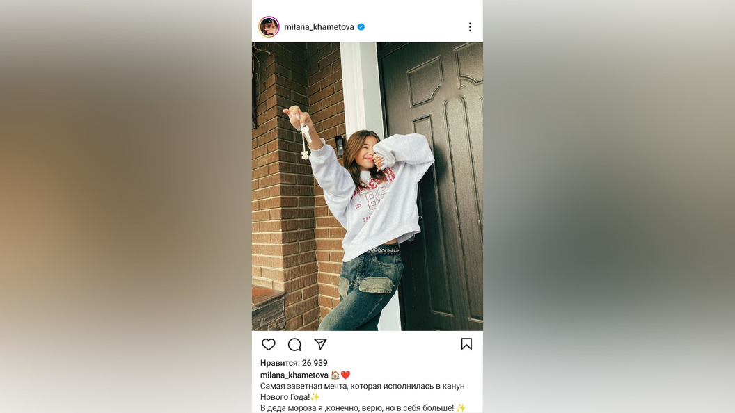Open the three-dot more options menu
The height and width of the screenshot is (413, 735).
pos(470,27)
